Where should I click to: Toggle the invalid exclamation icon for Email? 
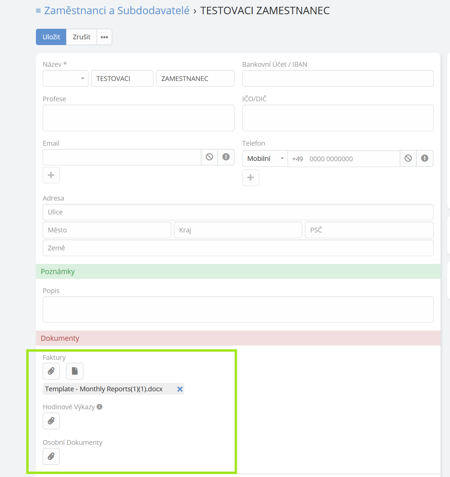[x=226, y=157]
